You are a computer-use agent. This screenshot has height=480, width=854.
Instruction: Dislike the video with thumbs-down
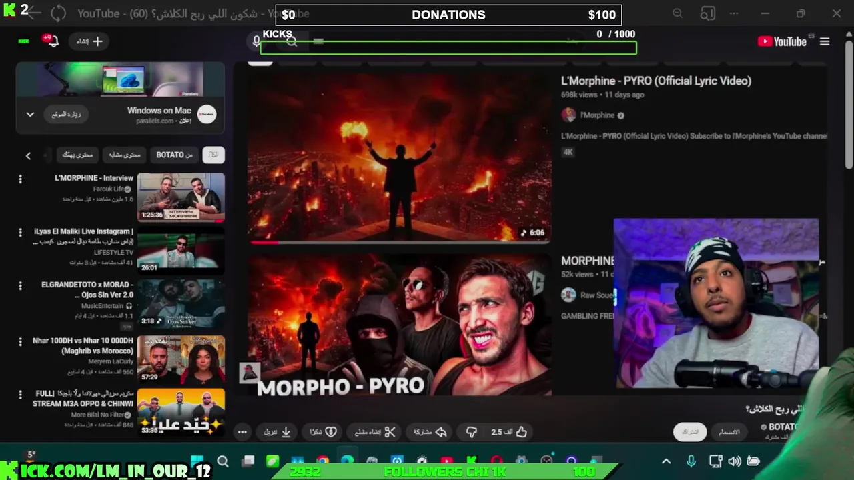coord(472,432)
